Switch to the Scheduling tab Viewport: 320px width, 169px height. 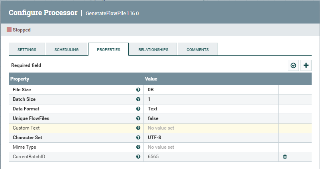[x=67, y=49]
